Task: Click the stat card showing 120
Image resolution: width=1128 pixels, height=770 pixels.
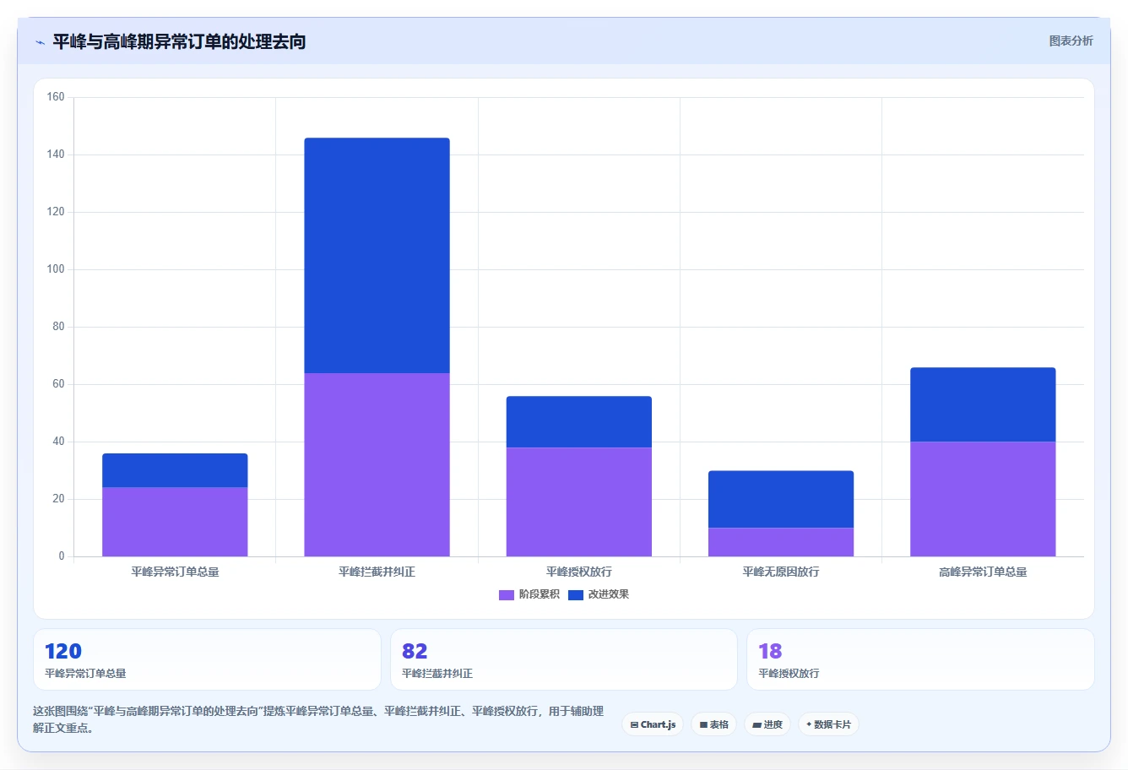Action: click(x=207, y=659)
